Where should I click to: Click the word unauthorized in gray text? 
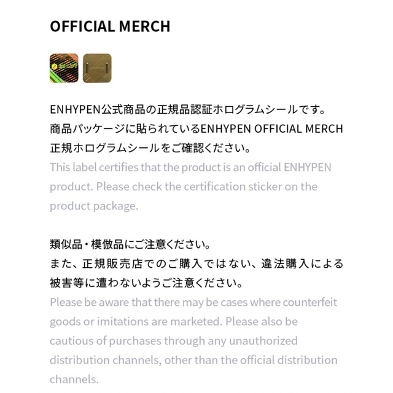point(263,341)
